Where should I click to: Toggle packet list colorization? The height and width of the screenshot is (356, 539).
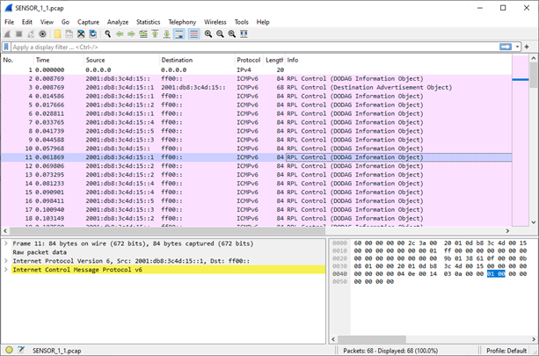(x=193, y=34)
